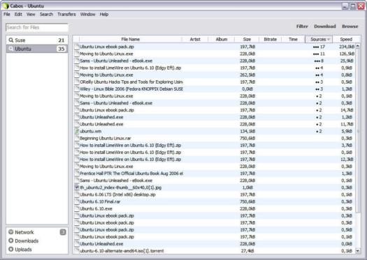Sort by Bitrate column header
This screenshot has height=260, width=367.
(x=271, y=39)
